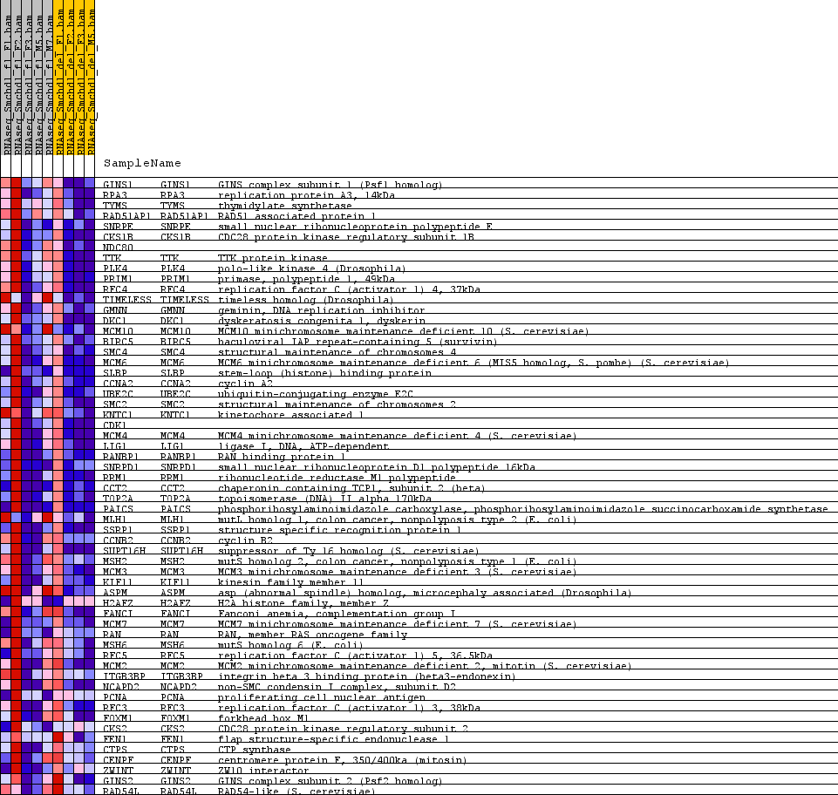Click the del_F2 heatmap cell in the PCNA row

coord(68,696)
